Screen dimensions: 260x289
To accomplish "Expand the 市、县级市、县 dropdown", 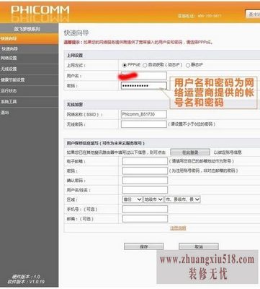I will tap(182, 199).
